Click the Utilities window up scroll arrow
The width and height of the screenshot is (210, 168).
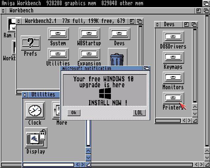88,151
